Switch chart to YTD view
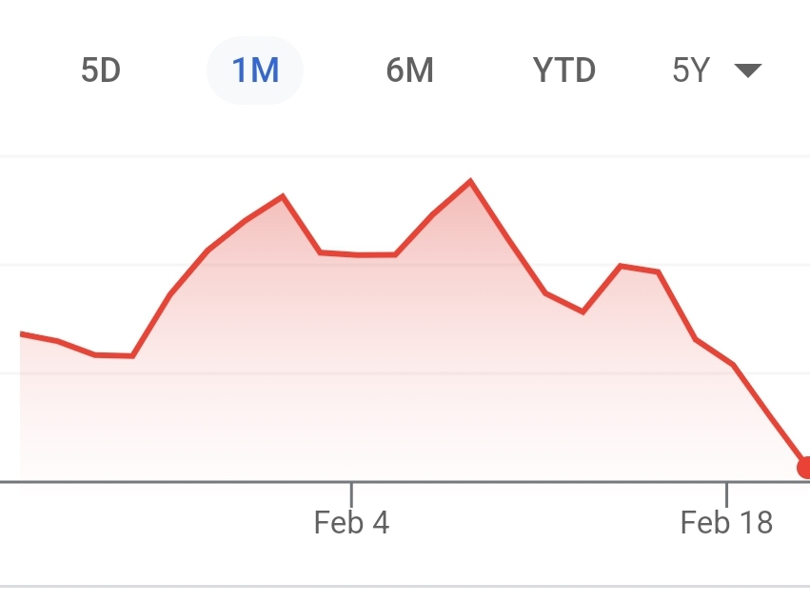Viewport: 810px width, 603px height. (564, 70)
